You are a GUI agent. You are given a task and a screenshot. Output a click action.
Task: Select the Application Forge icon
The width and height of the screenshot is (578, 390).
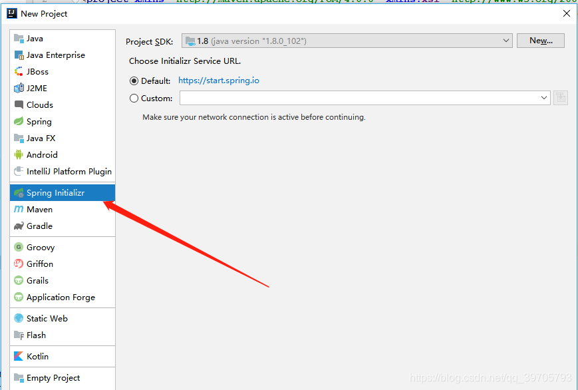pyautogui.click(x=19, y=297)
